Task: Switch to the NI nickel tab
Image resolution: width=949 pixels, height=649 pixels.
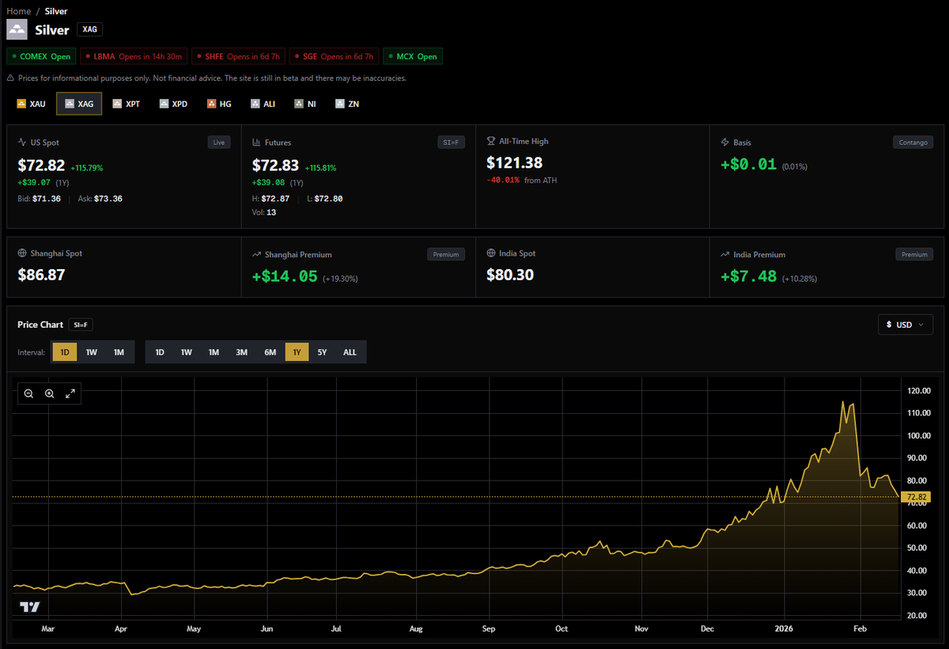Action: [x=305, y=104]
